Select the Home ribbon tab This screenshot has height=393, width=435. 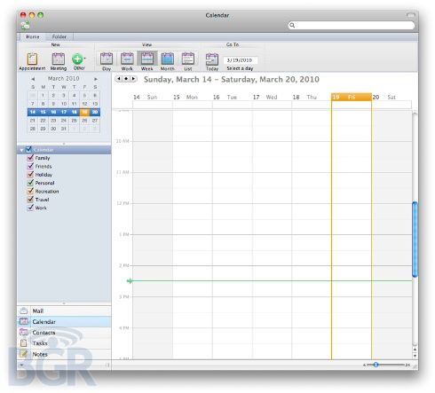coord(33,36)
